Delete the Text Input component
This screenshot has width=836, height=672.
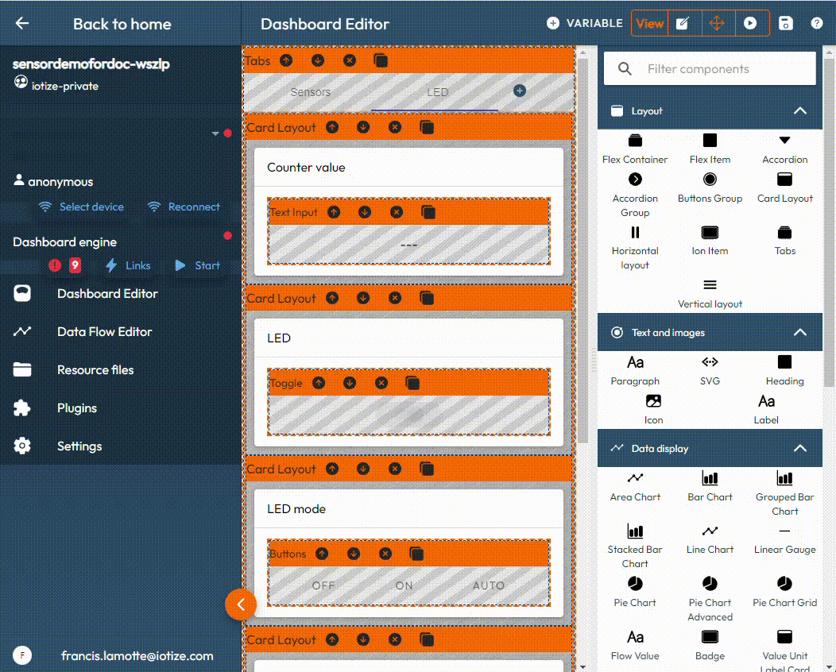click(397, 212)
